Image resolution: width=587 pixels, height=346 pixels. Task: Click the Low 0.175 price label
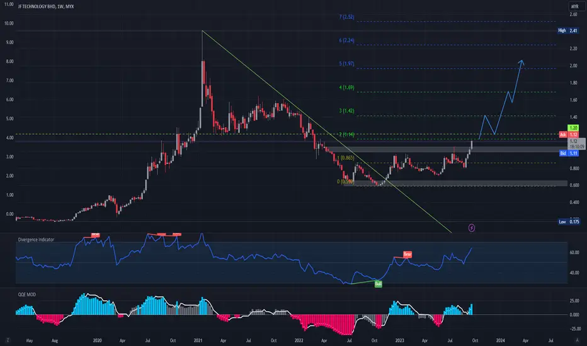pyautogui.click(x=569, y=222)
